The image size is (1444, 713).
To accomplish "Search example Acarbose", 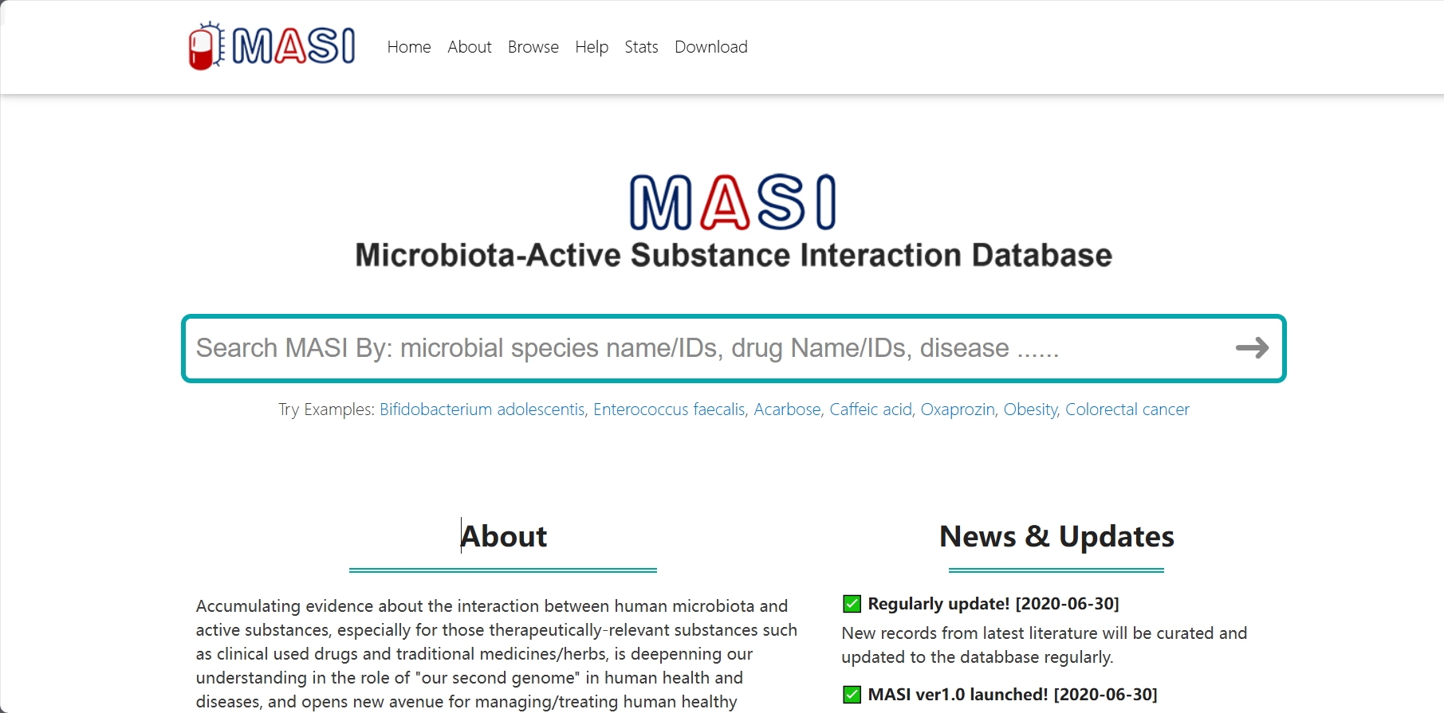I will point(787,409).
